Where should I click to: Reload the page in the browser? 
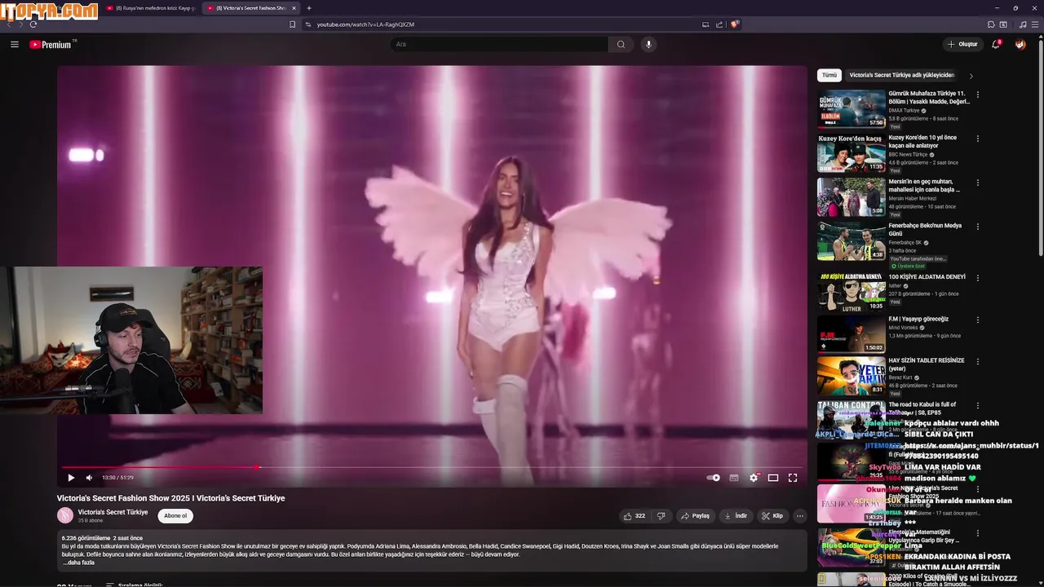tap(33, 24)
